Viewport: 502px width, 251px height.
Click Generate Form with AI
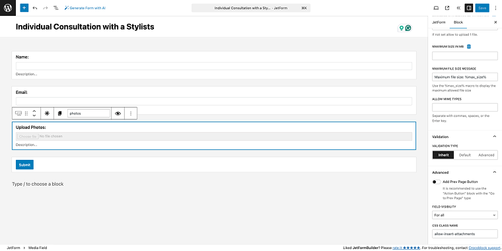(85, 8)
